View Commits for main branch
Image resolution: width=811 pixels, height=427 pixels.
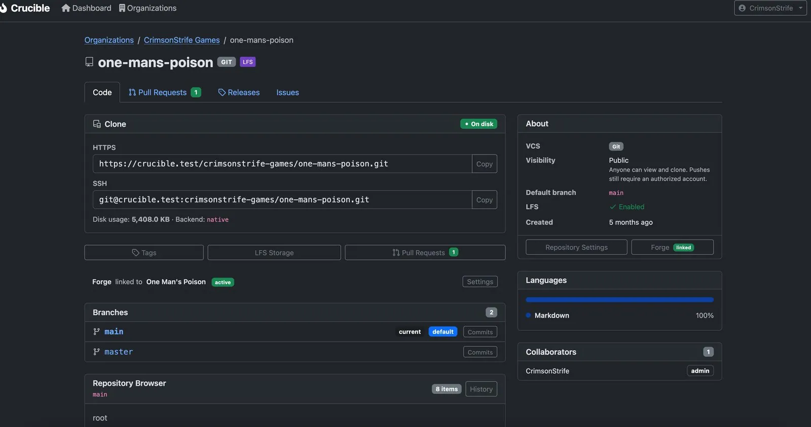coord(480,332)
